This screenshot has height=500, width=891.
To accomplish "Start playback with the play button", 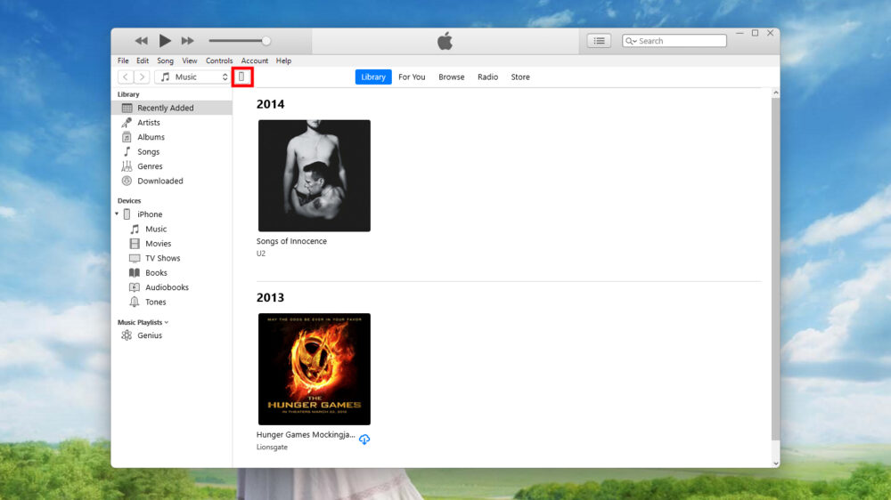I will pyautogui.click(x=165, y=41).
